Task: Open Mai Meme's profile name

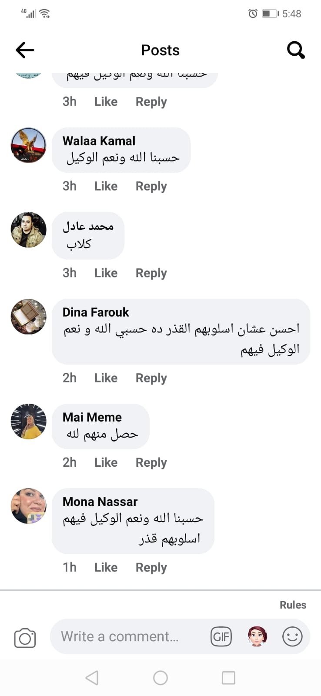Action: pyautogui.click(x=92, y=417)
